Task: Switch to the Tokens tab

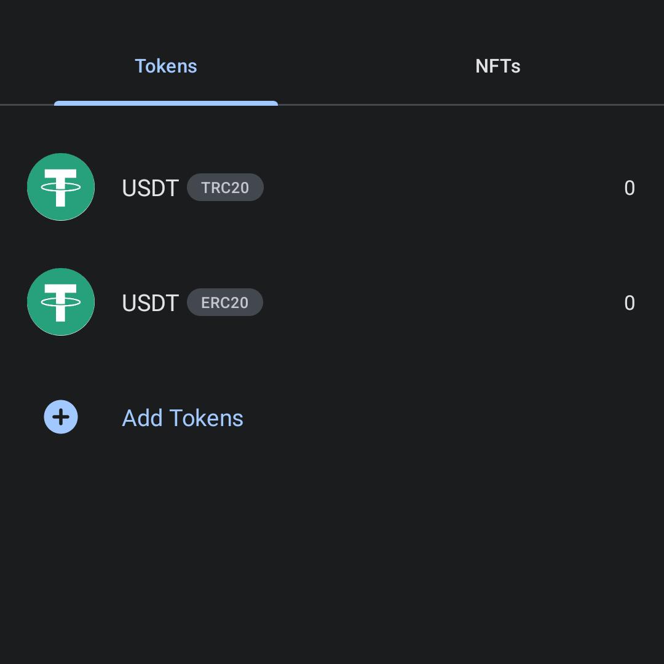Action: [166, 66]
